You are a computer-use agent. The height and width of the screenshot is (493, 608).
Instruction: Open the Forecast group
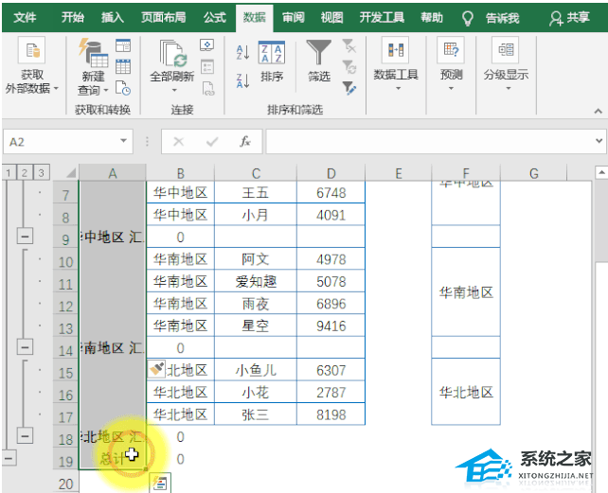point(451,64)
